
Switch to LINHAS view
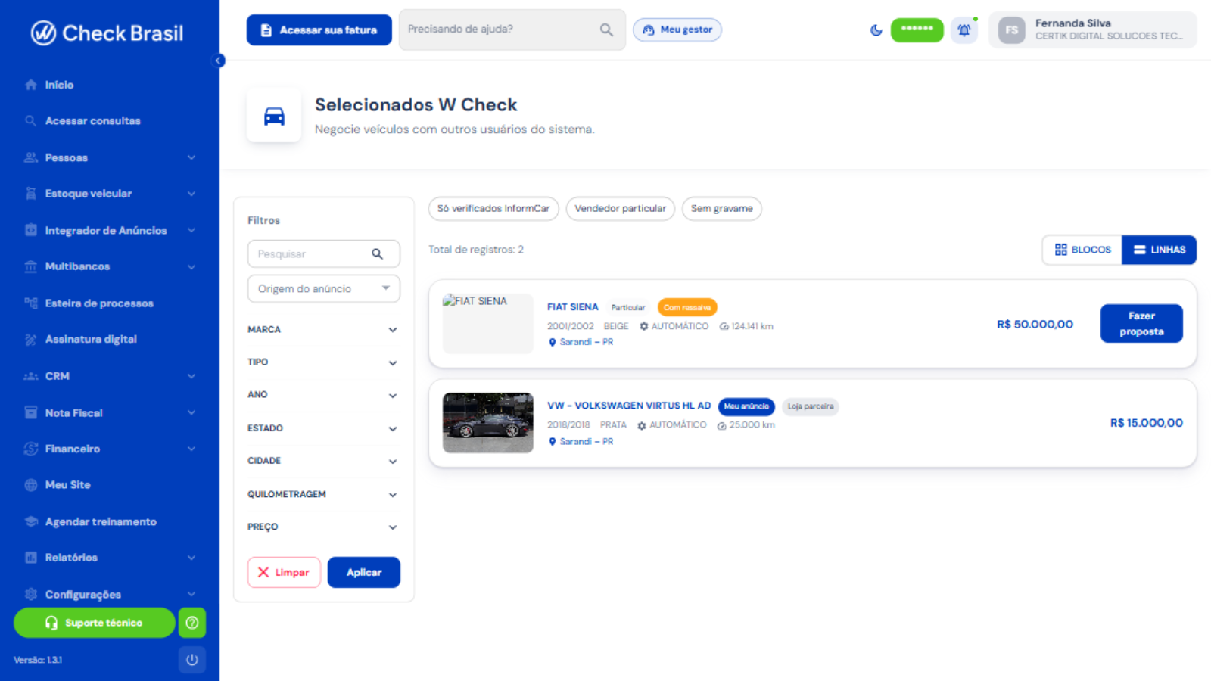tap(1159, 250)
